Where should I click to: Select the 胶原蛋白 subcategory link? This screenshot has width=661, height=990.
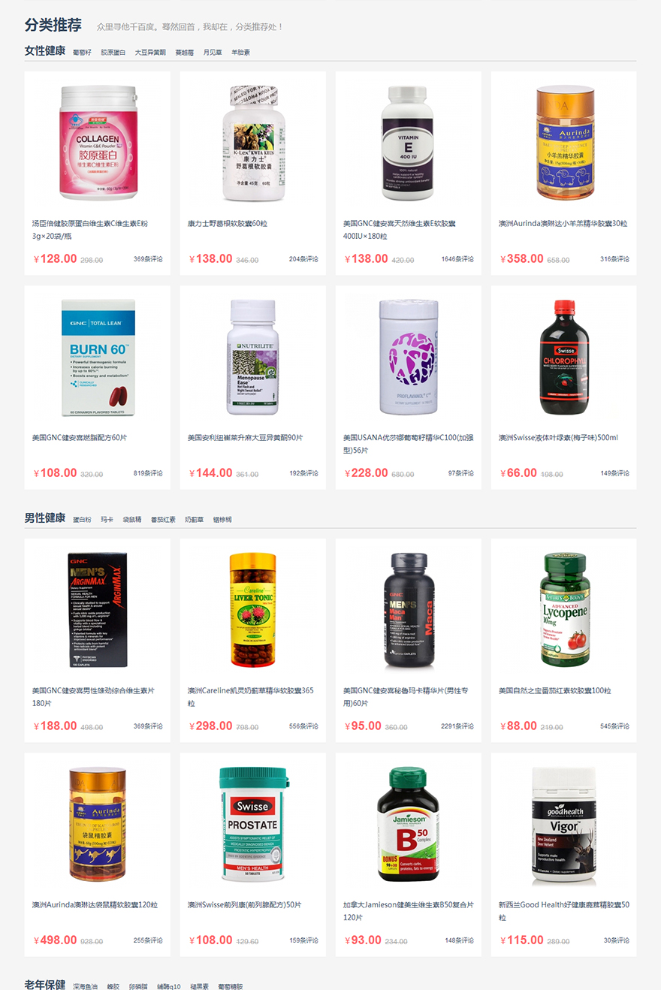(113, 53)
